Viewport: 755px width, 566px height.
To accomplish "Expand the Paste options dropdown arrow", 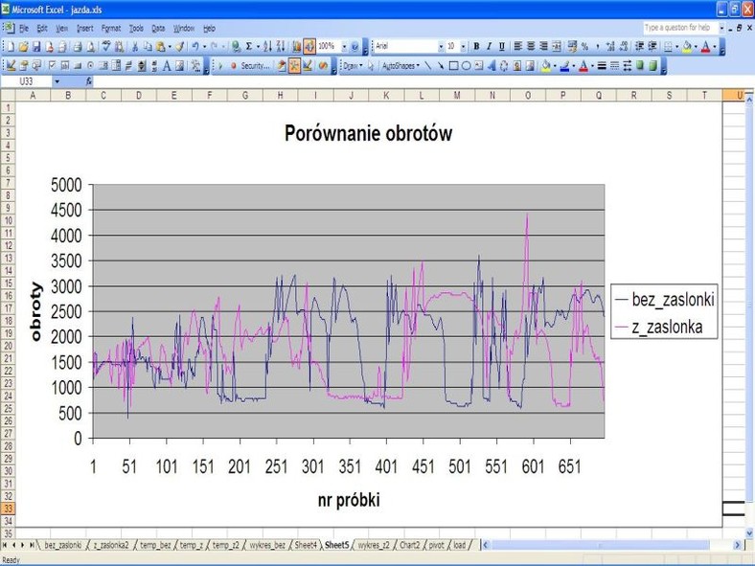I will [x=170, y=46].
